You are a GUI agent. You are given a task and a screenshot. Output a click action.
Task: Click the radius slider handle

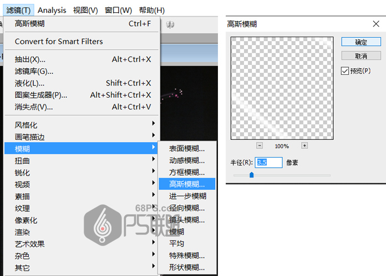(x=251, y=175)
